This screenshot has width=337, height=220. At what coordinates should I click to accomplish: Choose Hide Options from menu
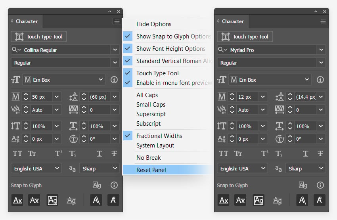pyautogui.click(x=168, y=24)
